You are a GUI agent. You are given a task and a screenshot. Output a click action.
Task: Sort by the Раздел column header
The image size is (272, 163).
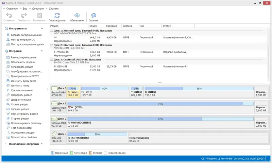tap(69, 26)
